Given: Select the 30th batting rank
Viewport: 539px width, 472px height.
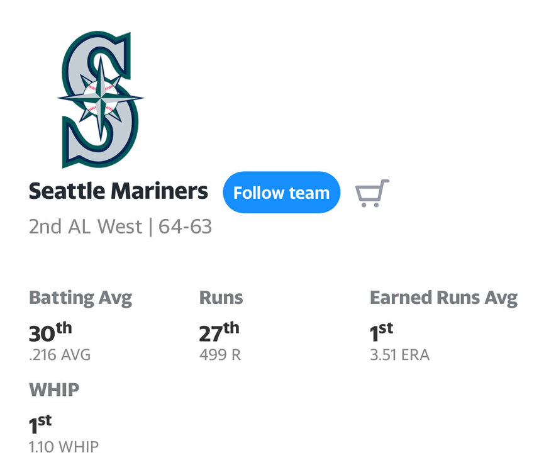Looking at the screenshot, I should tap(50, 332).
